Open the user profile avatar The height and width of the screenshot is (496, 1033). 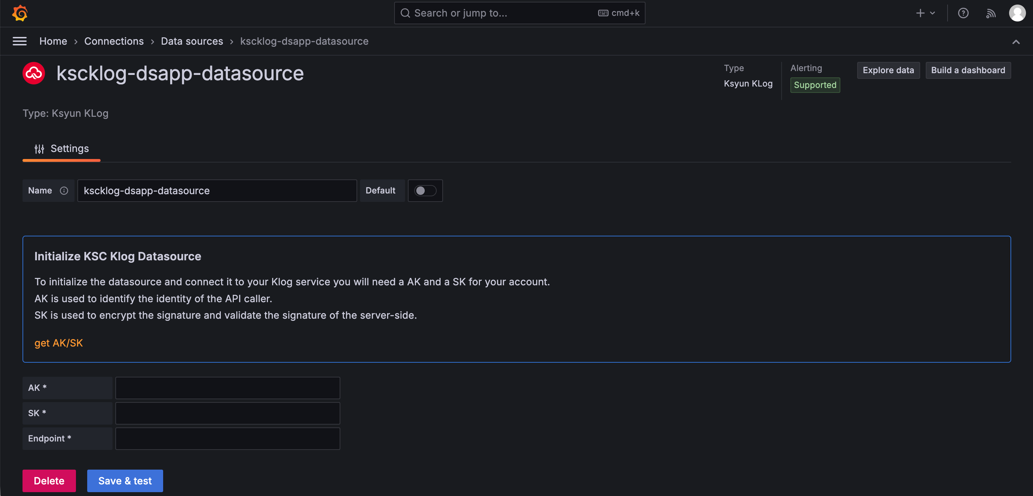(x=1017, y=13)
